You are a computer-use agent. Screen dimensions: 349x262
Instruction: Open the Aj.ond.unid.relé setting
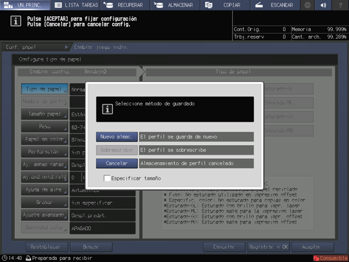point(45,177)
